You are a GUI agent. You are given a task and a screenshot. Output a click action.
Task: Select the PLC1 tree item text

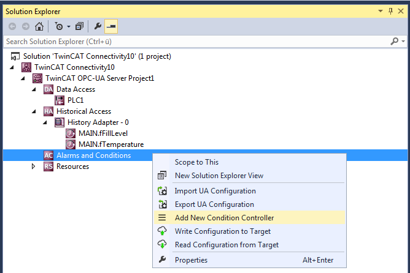click(x=75, y=100)
